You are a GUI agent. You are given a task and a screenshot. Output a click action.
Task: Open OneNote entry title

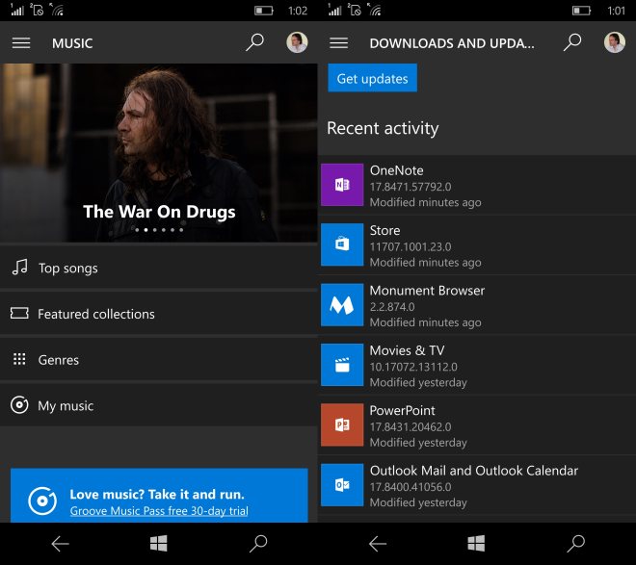[x=396, y=170]
